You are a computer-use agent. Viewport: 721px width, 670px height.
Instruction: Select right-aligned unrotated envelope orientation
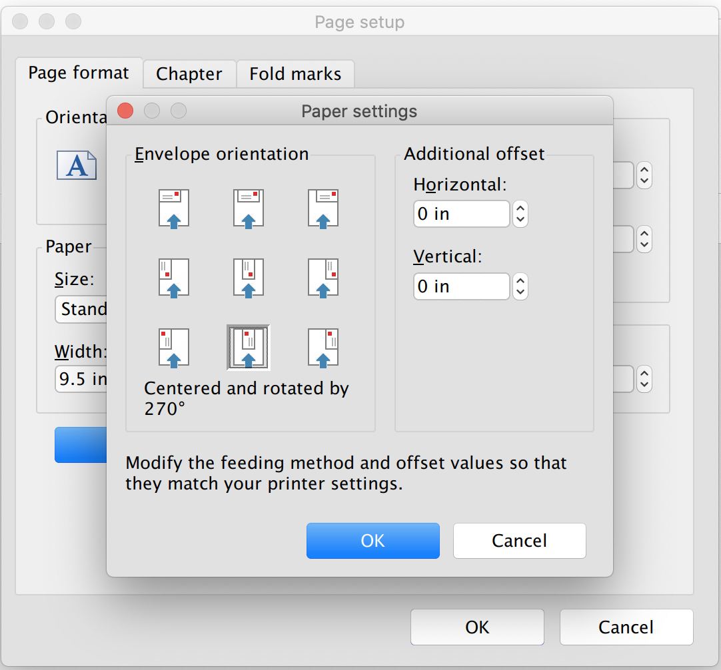click(323, 208)
